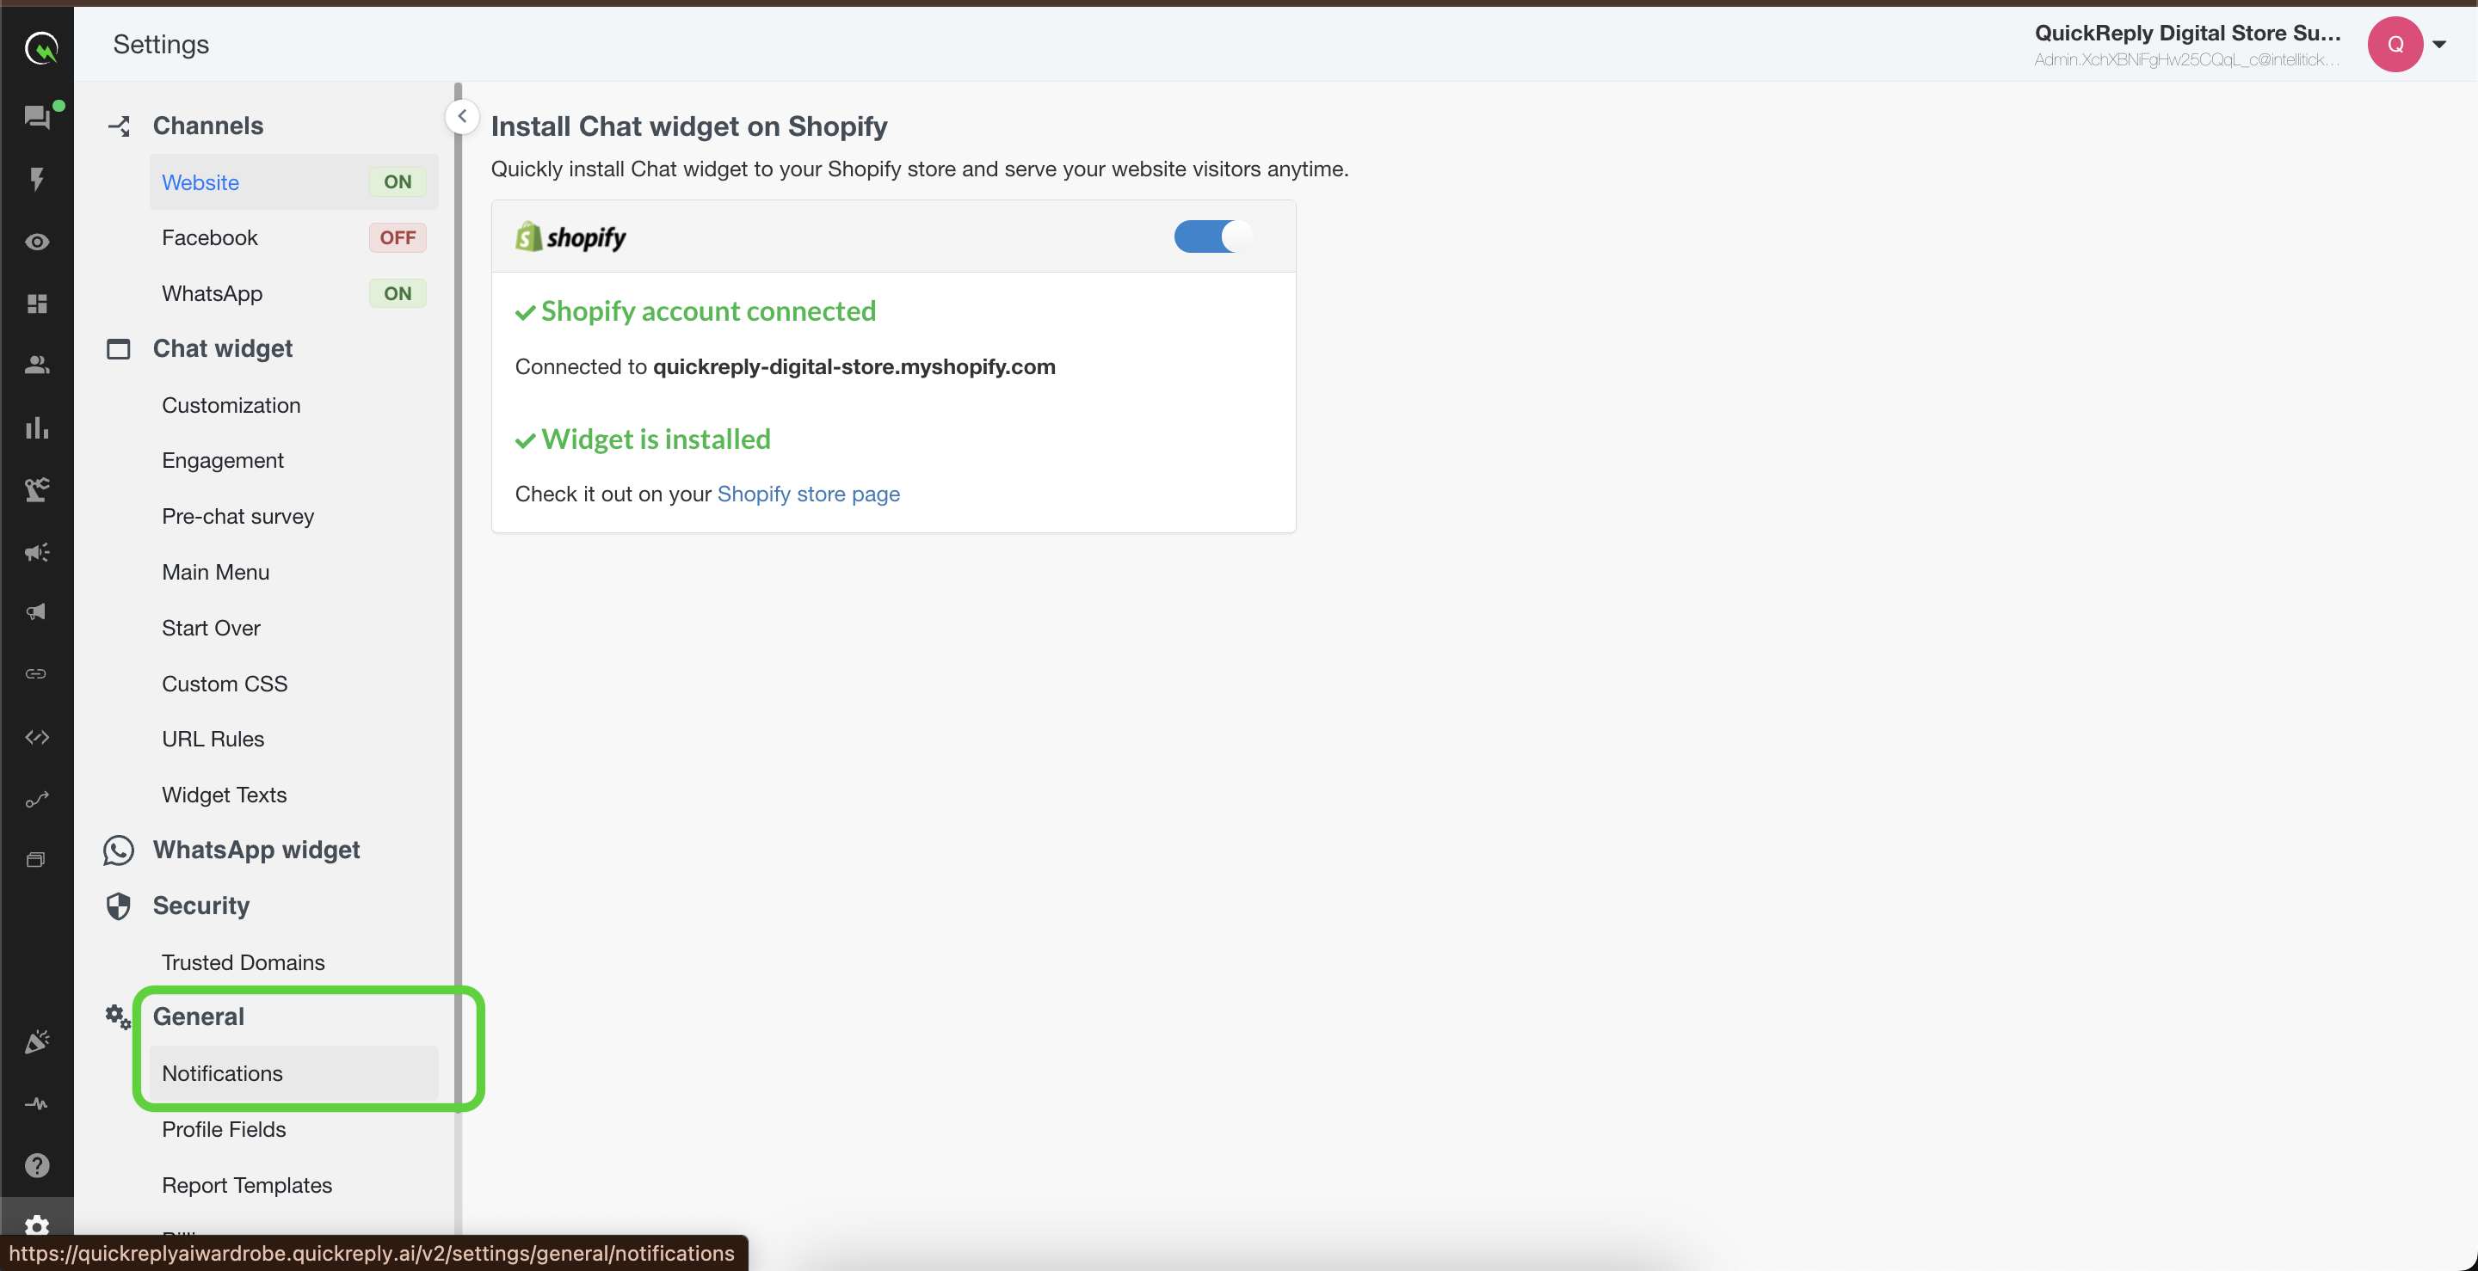2478x1271 pixels.
Task: Open the contacts people icon
Action: click(x=36, y=365)
